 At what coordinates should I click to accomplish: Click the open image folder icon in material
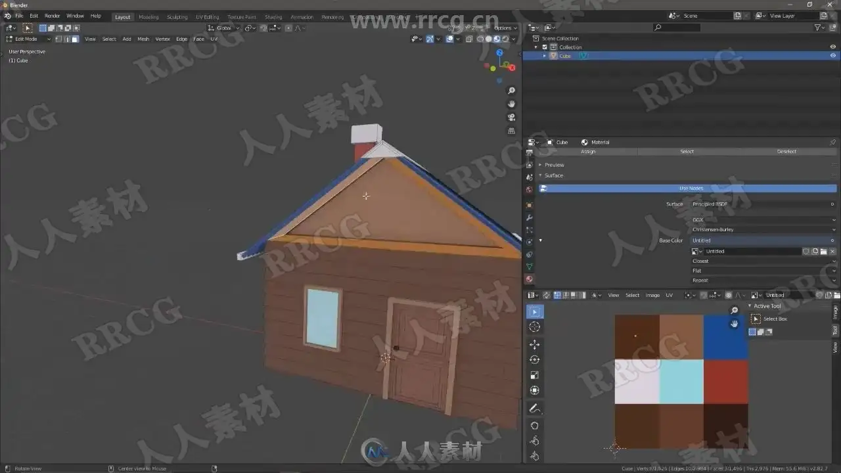coord(823,251)
